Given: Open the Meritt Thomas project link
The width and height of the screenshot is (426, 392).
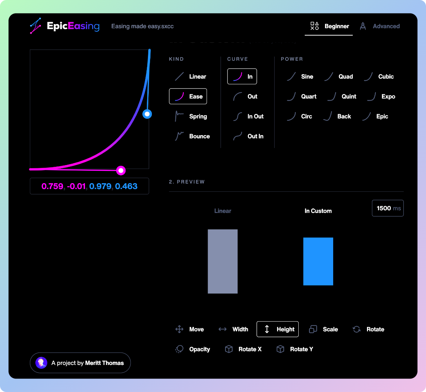Looking at the screenshot, I should (80, 363).
